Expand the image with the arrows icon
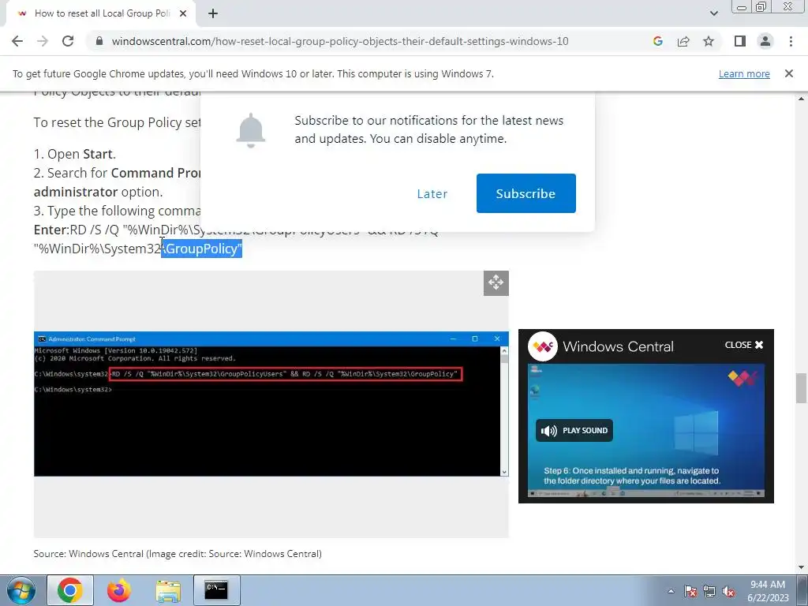 coord(496,283)
